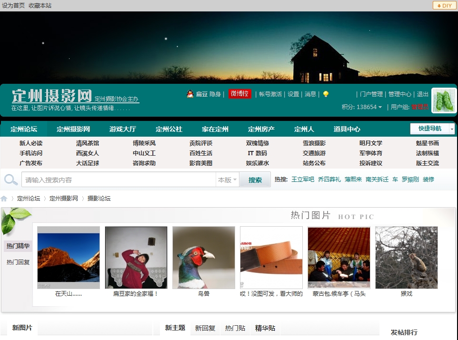The width and height of the screenshot is (458, 340).
Task: Open the user avatar image
Action: click(x=444, y=100)
